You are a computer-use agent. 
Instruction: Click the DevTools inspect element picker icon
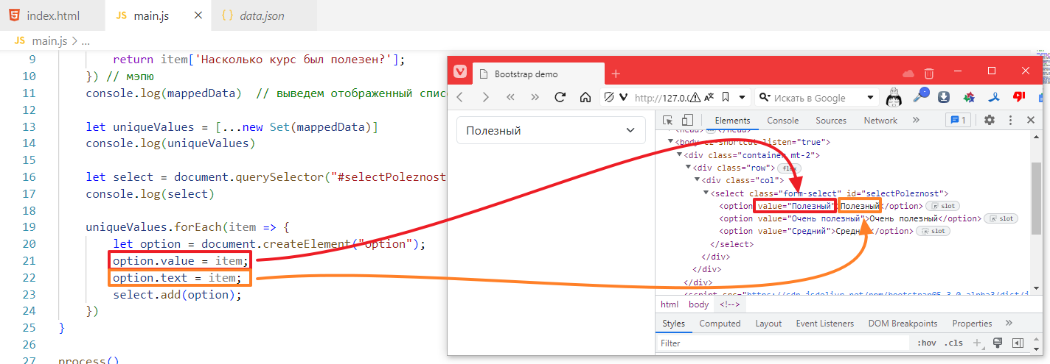pos(667,121)
